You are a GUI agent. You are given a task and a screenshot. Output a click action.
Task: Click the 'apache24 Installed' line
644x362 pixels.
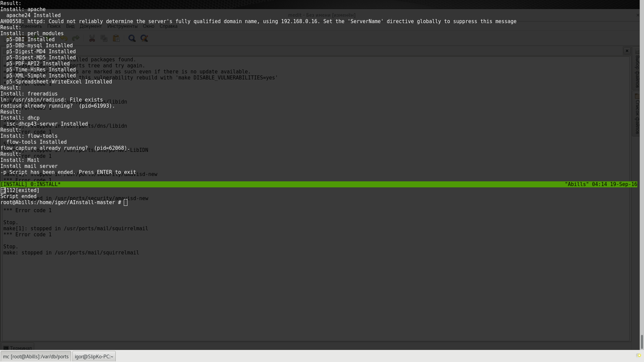pos(34,15)
